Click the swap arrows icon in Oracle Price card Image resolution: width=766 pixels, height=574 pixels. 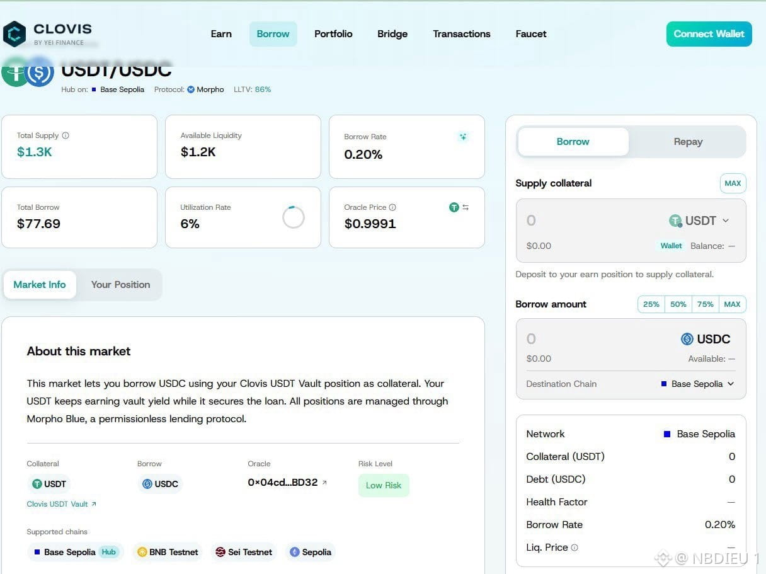pyautogui.click(x=466, y=207)
